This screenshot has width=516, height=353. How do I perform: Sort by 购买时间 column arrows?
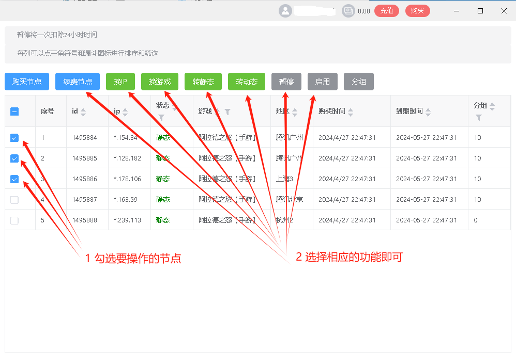pyautogui.click(x=351, y=111)
